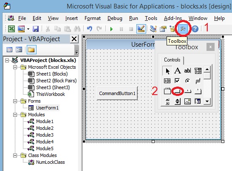
Task: Open Project Explorer toolbar icon
Action: [153, 29]
